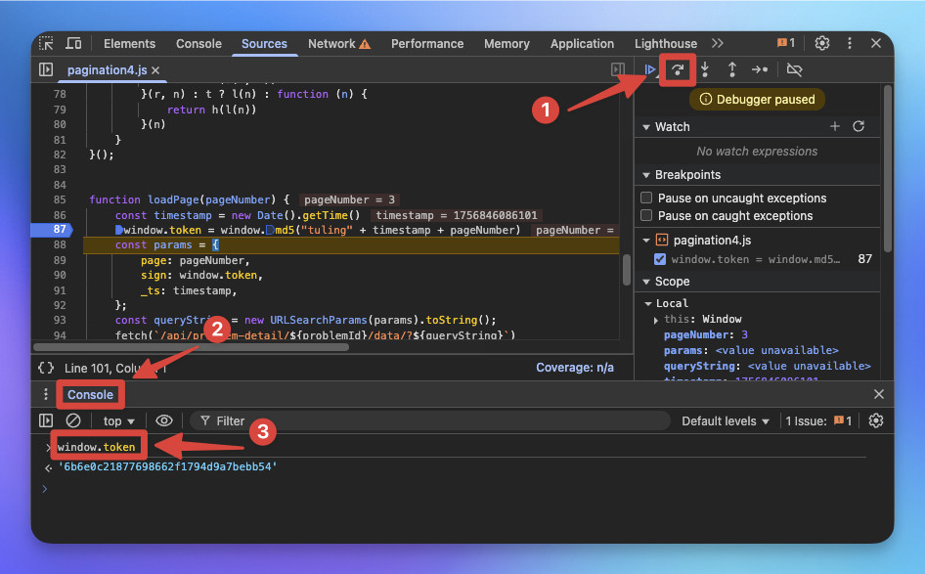
Task: Open the Network tab
Action: (338, 44)
